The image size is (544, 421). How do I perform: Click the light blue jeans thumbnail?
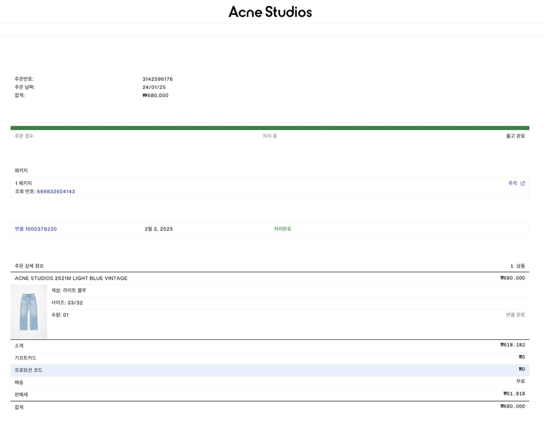[x=29, y=312]
